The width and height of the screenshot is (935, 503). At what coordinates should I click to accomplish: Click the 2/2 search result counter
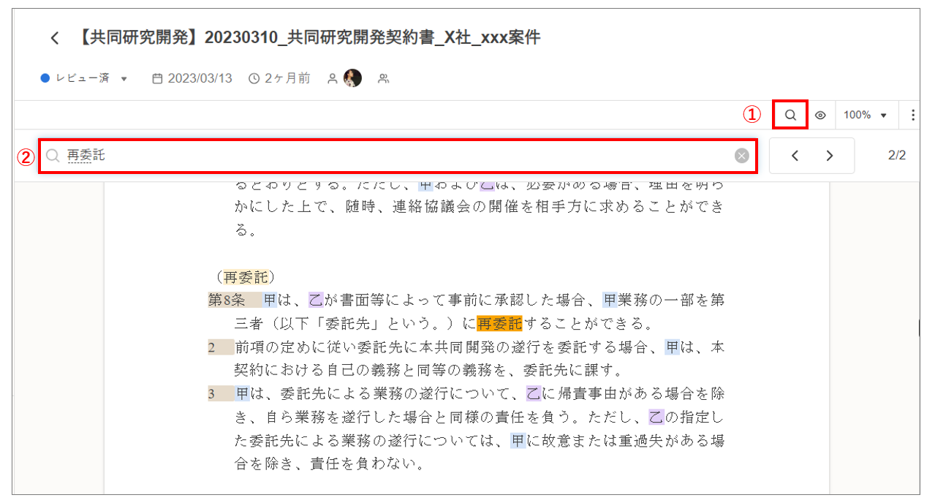tap(897, 156)
